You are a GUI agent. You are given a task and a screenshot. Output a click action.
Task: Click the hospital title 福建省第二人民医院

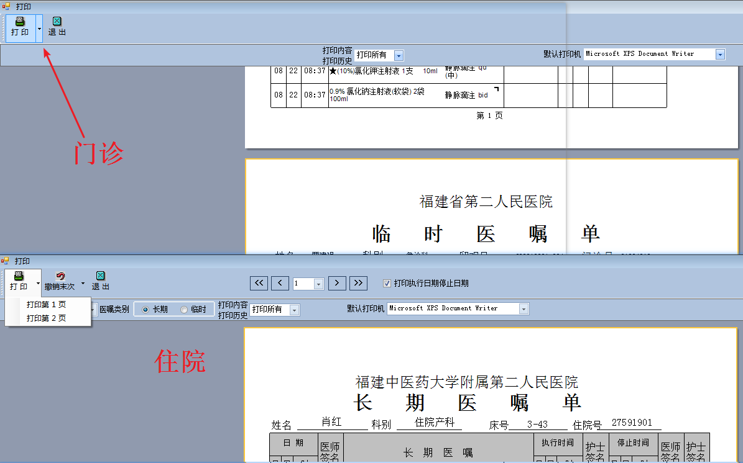tap(486, 202)
